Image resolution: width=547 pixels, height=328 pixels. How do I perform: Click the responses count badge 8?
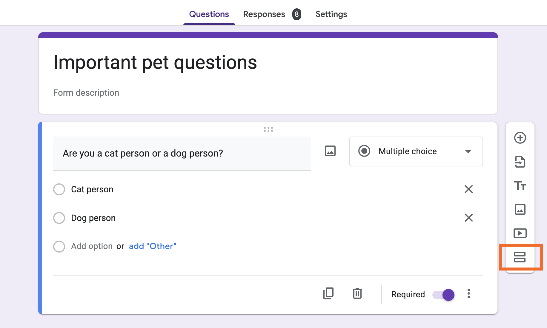296,14
